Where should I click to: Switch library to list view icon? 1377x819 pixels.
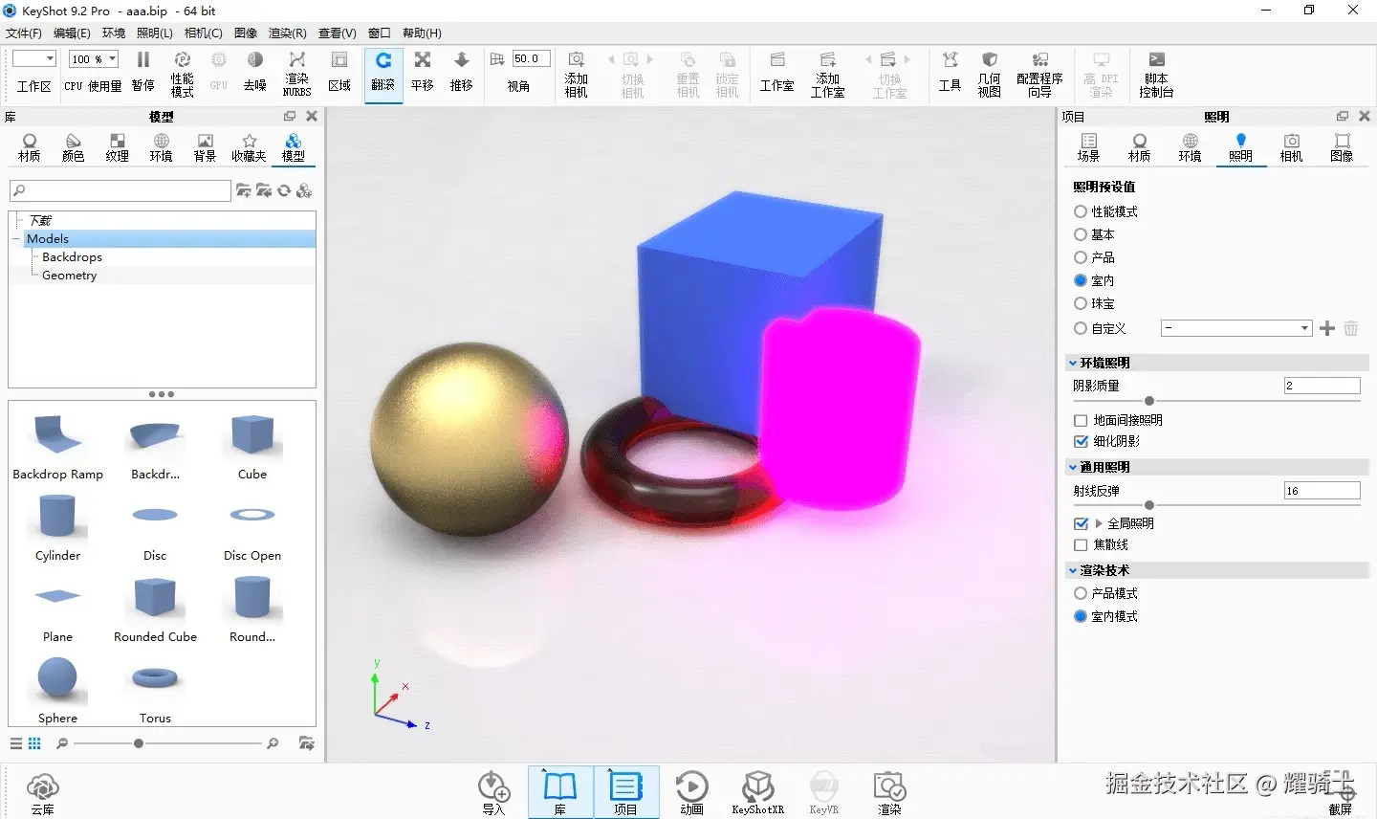tap(15, 743)
